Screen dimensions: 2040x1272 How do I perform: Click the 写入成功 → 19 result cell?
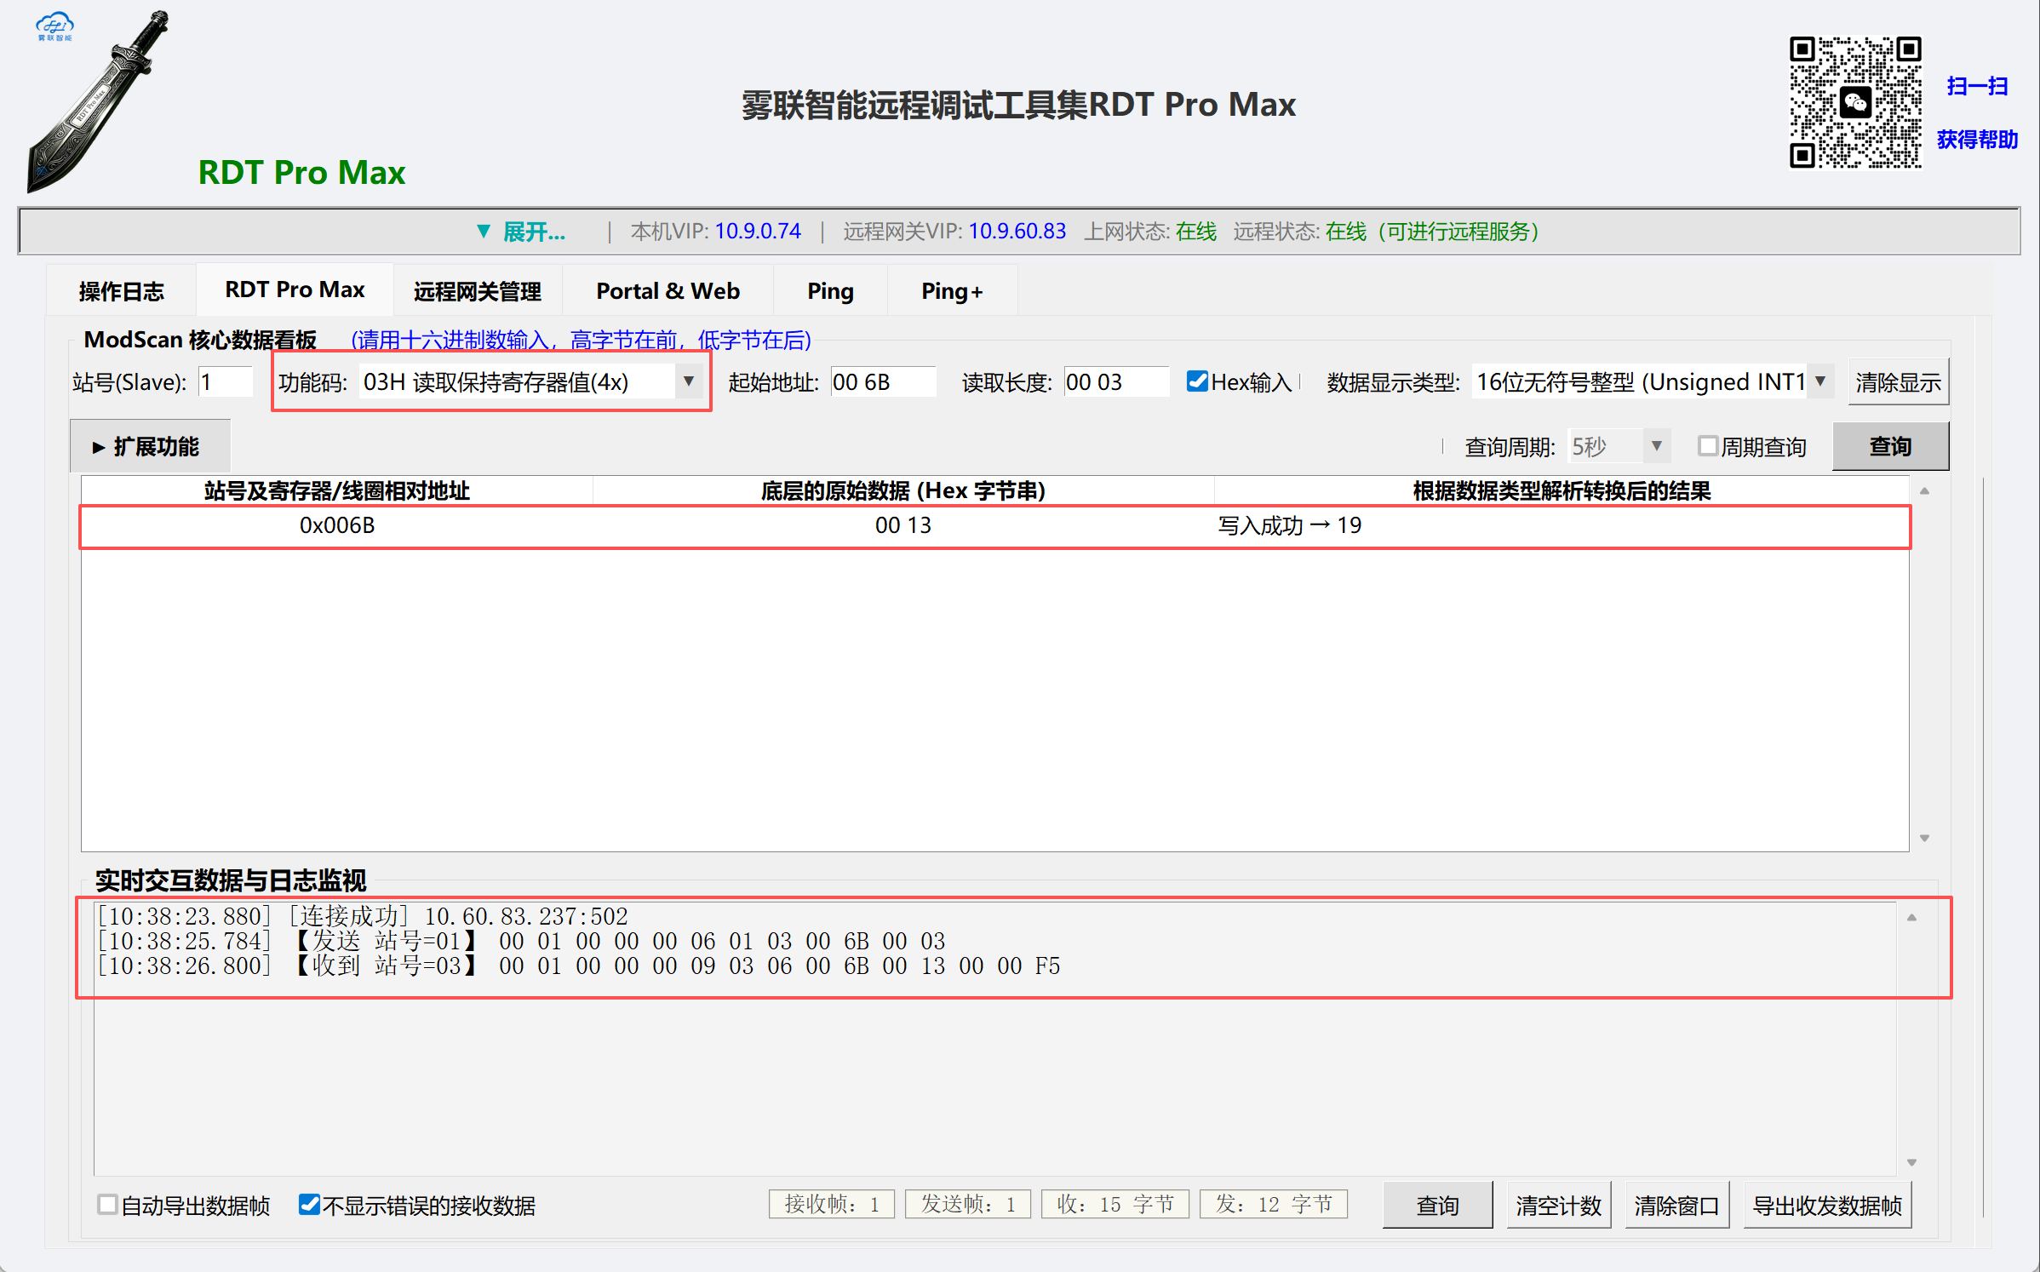1289,526
